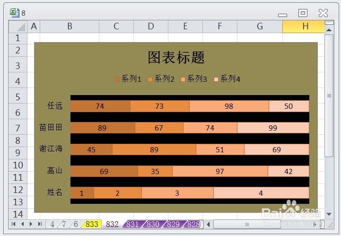Switch to sheet tab 830
The width and height of the screenshot is (341, 236).
point(153,224)
